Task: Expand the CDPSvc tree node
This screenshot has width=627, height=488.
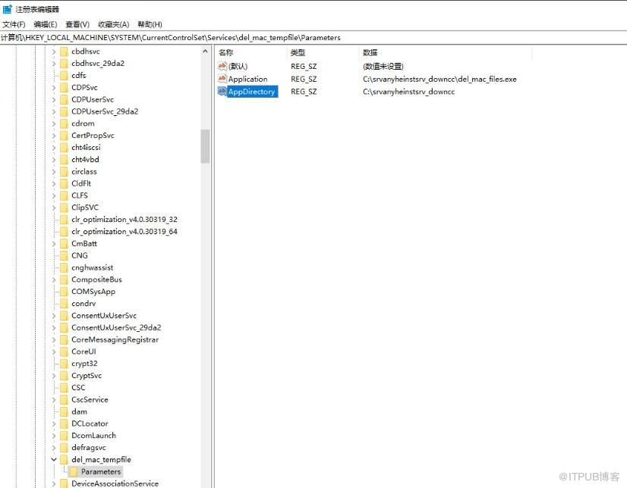Action: [x=54, y=87]
